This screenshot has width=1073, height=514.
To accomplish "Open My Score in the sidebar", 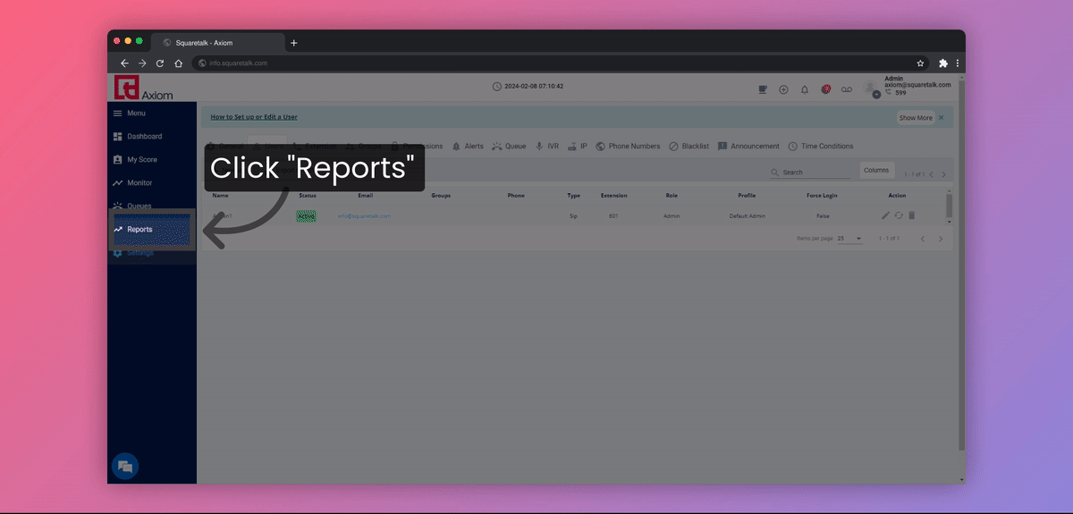I will tap(135, 160).
